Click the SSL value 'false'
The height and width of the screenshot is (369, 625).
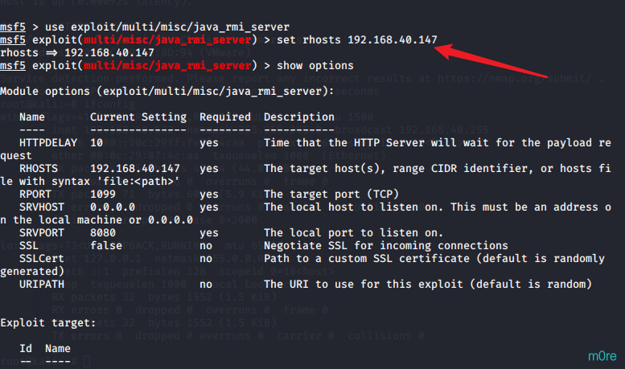point(106,245)
